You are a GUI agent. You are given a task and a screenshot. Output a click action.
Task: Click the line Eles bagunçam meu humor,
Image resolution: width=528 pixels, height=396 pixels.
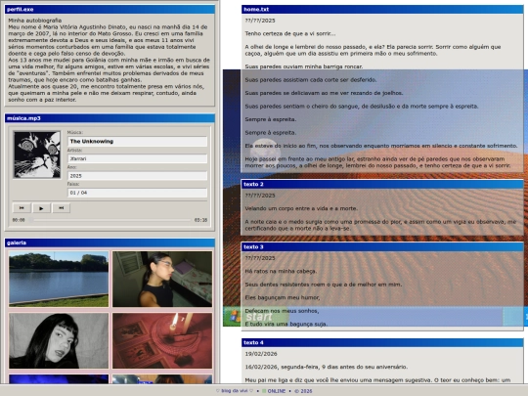pyautogui.click(x=283, y=297)
